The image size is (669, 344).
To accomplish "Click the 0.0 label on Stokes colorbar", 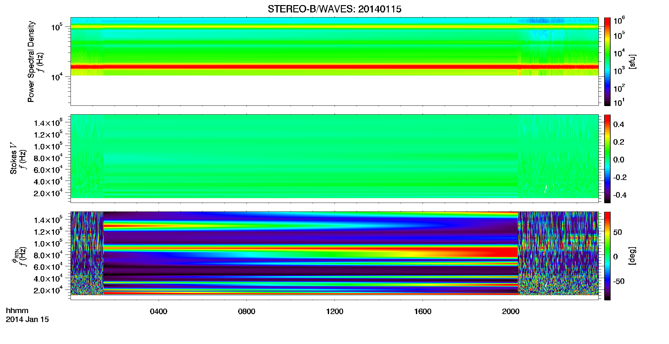I will [619, 160].
